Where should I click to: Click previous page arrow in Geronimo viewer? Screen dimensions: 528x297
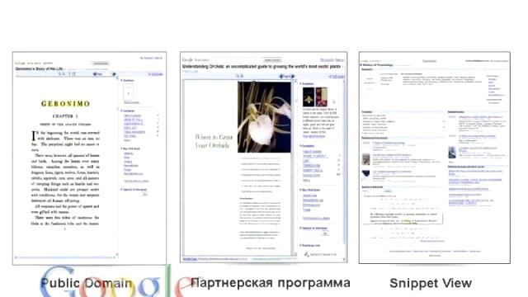pyautogui.click(x=95, y=74)
